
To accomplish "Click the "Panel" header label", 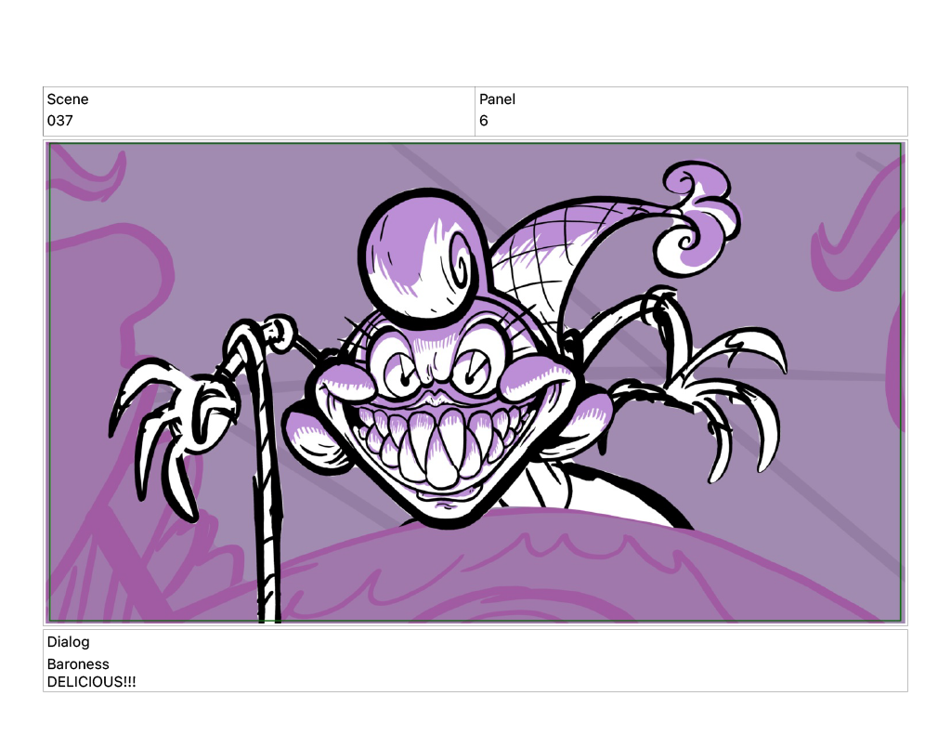I will [x=497, y=99].
